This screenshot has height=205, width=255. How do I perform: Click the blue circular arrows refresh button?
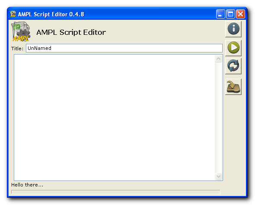point(233,66)
